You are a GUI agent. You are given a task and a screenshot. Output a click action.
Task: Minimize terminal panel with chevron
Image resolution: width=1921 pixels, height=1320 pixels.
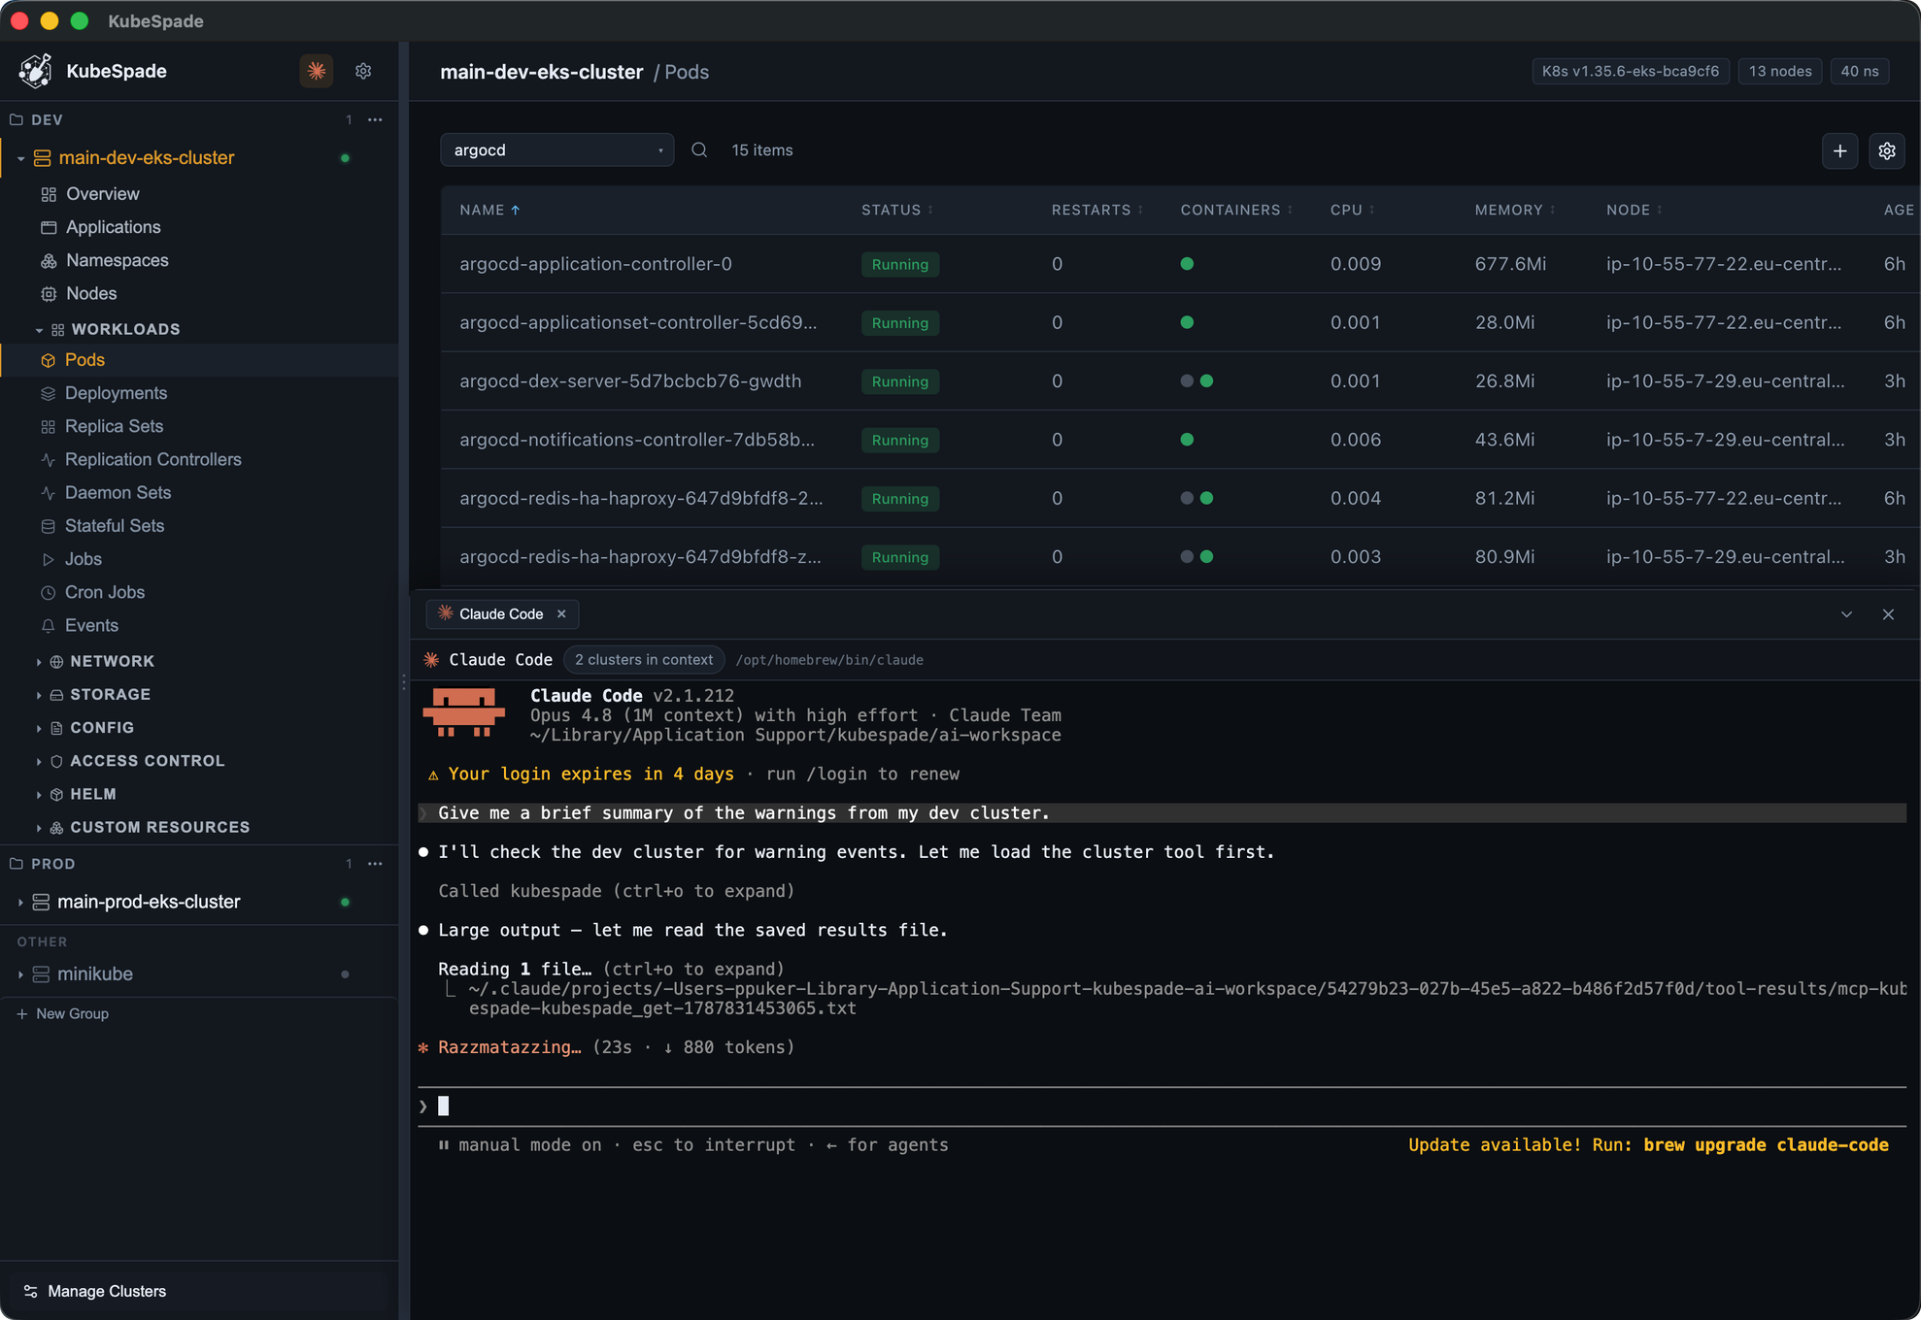[x=1846, y=614]
